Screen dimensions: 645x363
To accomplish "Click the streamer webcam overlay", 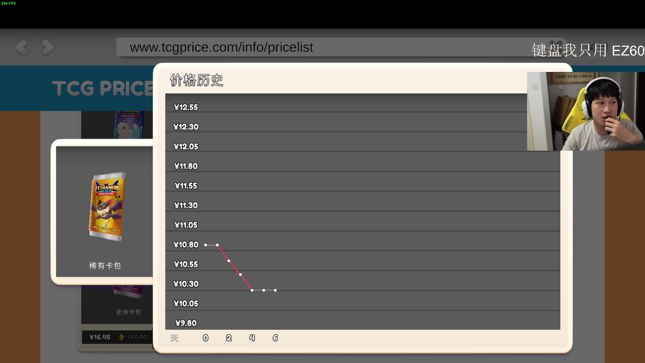I will [586, 111].
